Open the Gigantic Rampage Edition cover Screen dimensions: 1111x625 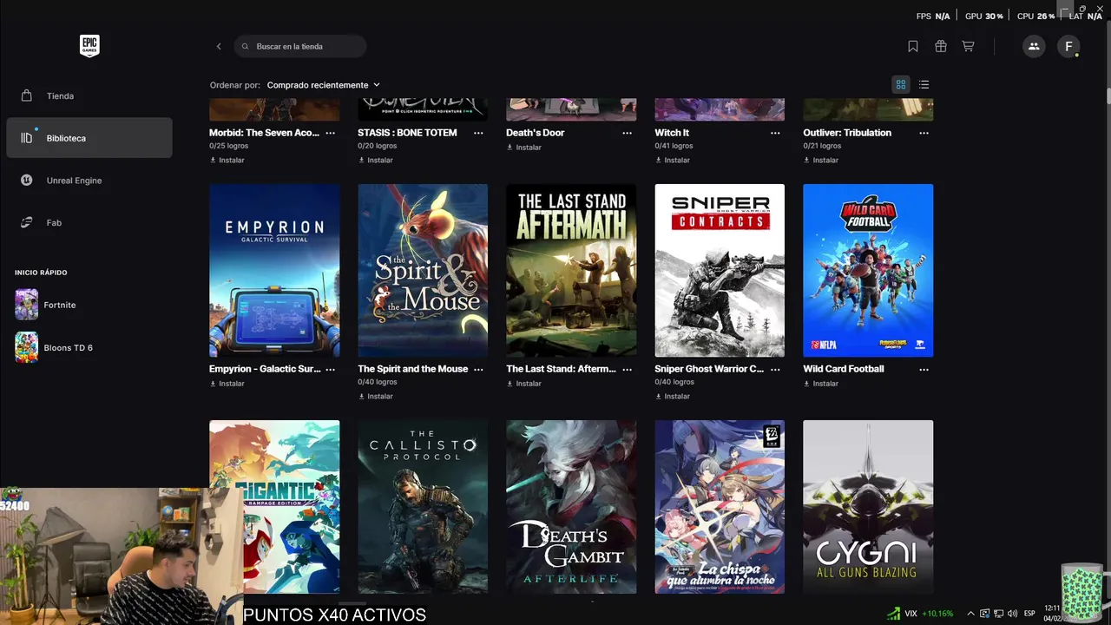tap(274, 507)
